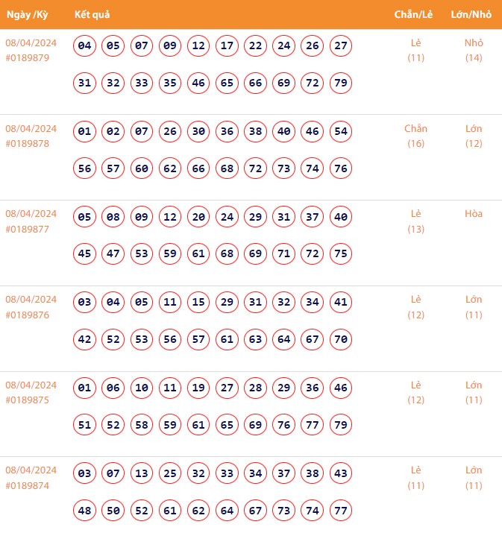
Task: Select draw number #0189877
Action: tap(28, 229)
